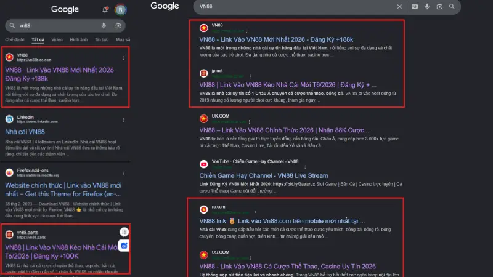
Task: Open right 'Đăng Ký +188k' VN88 result title
Action: tap(276, 39)
